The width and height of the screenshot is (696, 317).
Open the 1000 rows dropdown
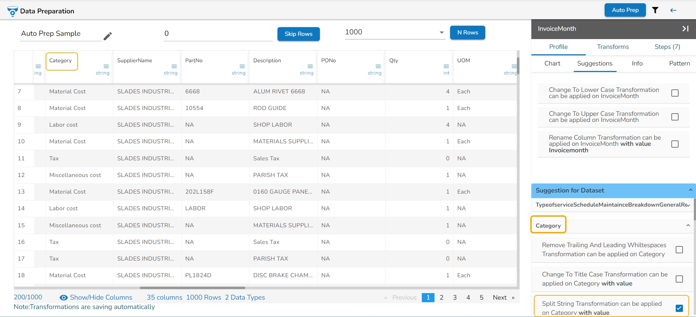point(441,33)
